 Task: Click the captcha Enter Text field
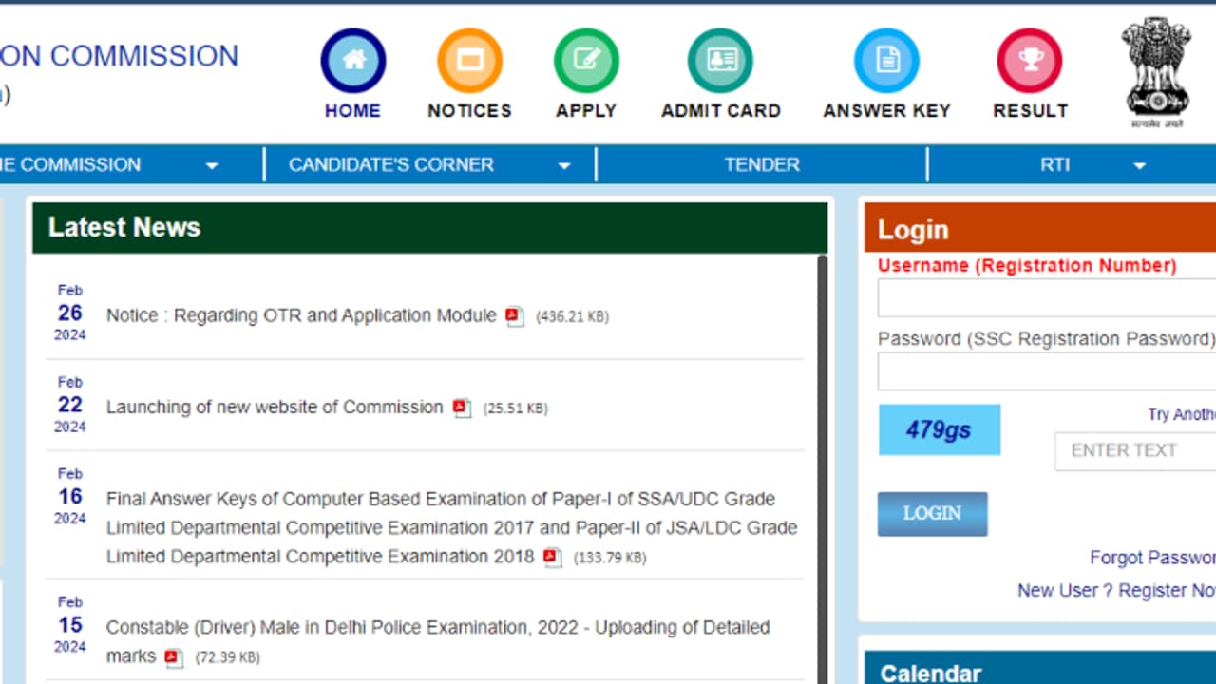coord(1135,450)
